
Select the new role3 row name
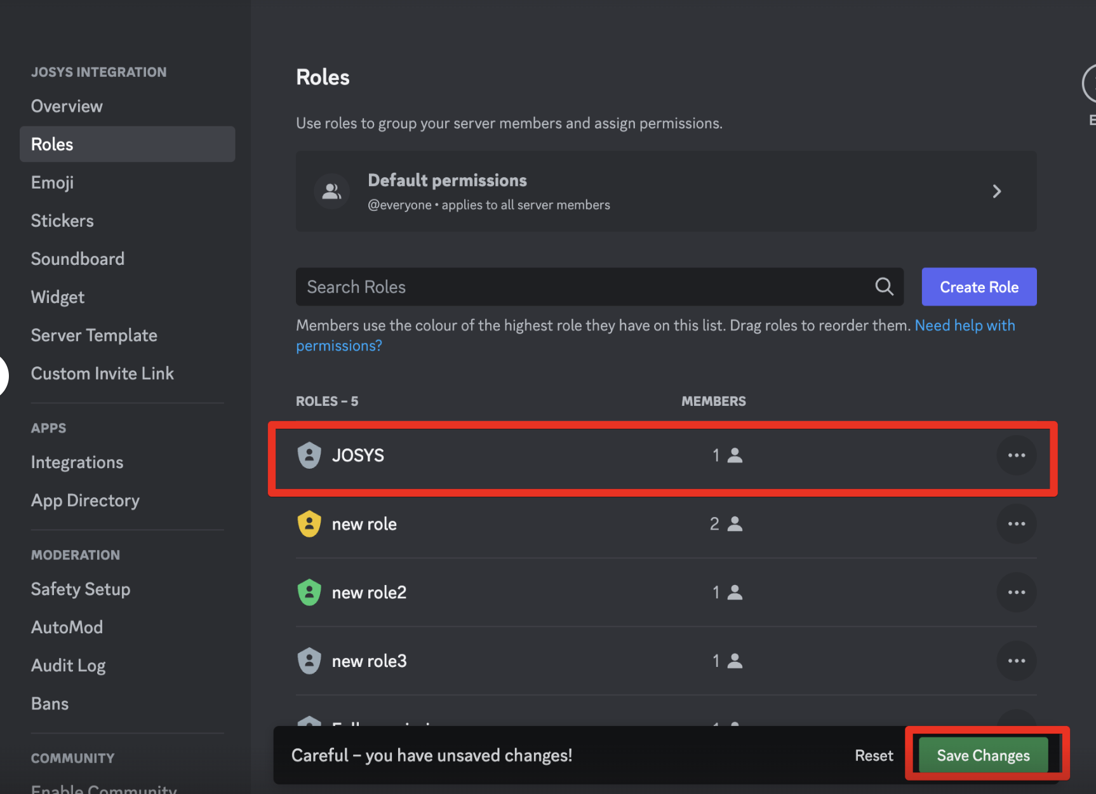[369, 661]
